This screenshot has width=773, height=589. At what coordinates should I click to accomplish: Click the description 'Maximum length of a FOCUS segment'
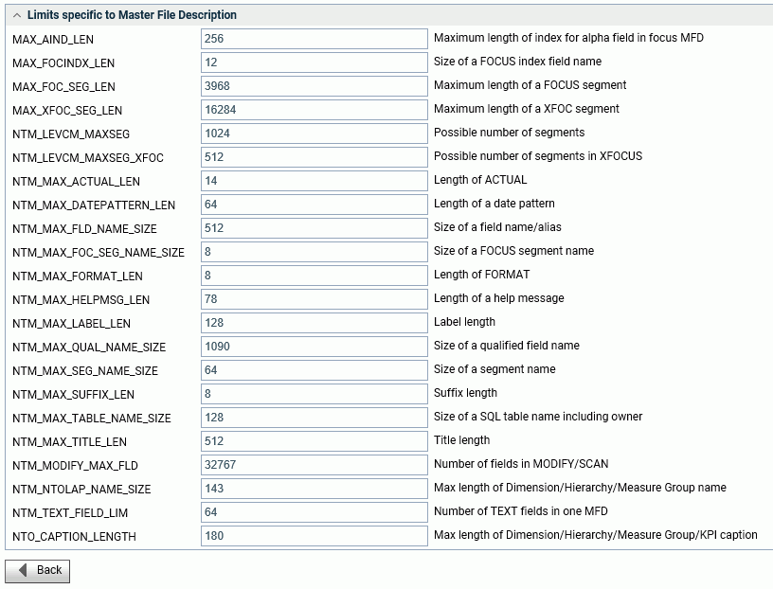pyautogui.click(x=530, y=85)
